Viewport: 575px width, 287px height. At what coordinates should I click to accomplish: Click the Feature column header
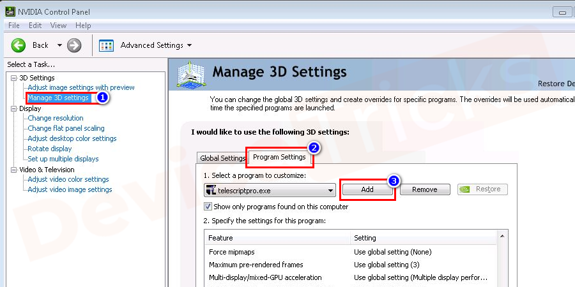[278, 238]
